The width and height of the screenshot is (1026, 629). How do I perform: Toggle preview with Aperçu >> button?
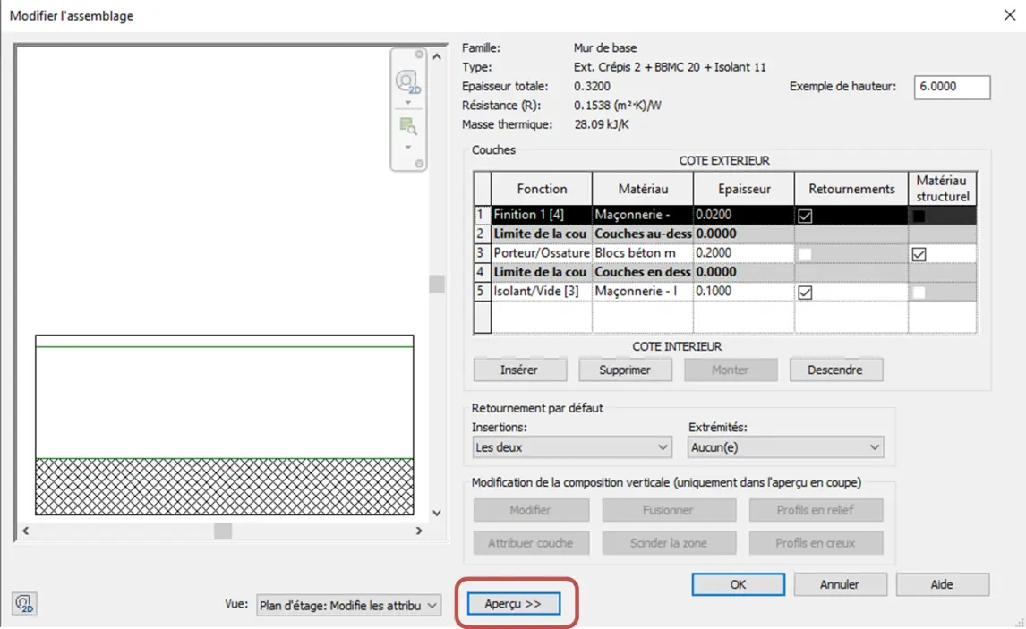pyautogui.click(x=514, y=603)
